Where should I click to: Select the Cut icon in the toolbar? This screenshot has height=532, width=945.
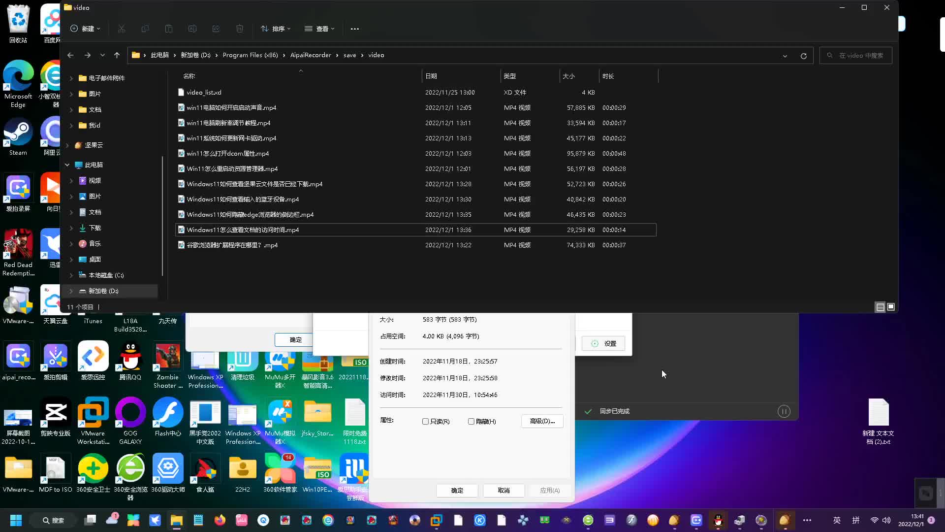tap(122, 29)
